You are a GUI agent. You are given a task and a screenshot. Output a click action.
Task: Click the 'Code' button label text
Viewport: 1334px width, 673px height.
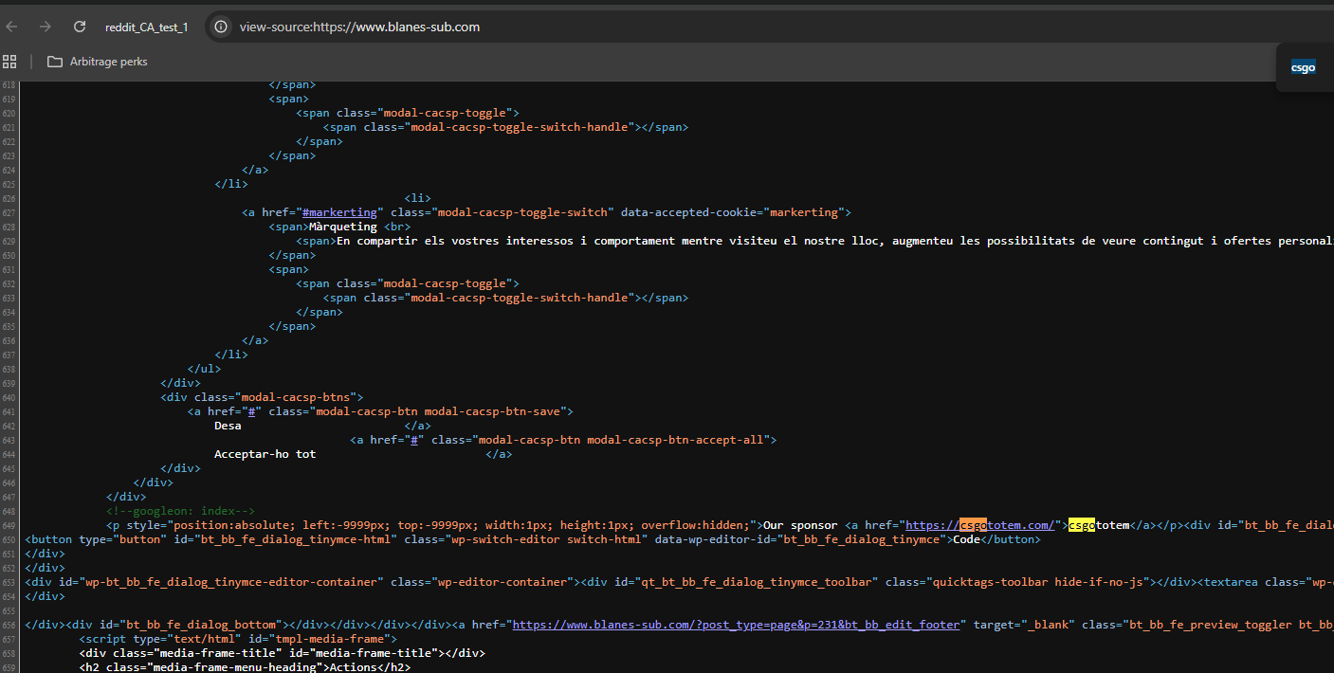tap(966, 539)
